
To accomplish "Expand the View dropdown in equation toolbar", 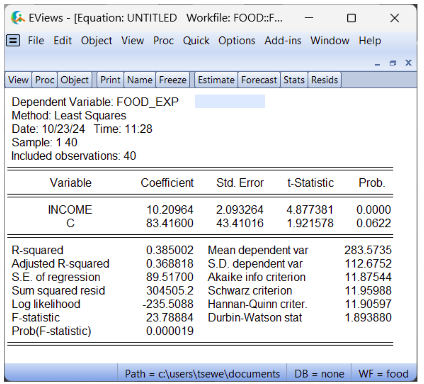I will tap(18, 80).
